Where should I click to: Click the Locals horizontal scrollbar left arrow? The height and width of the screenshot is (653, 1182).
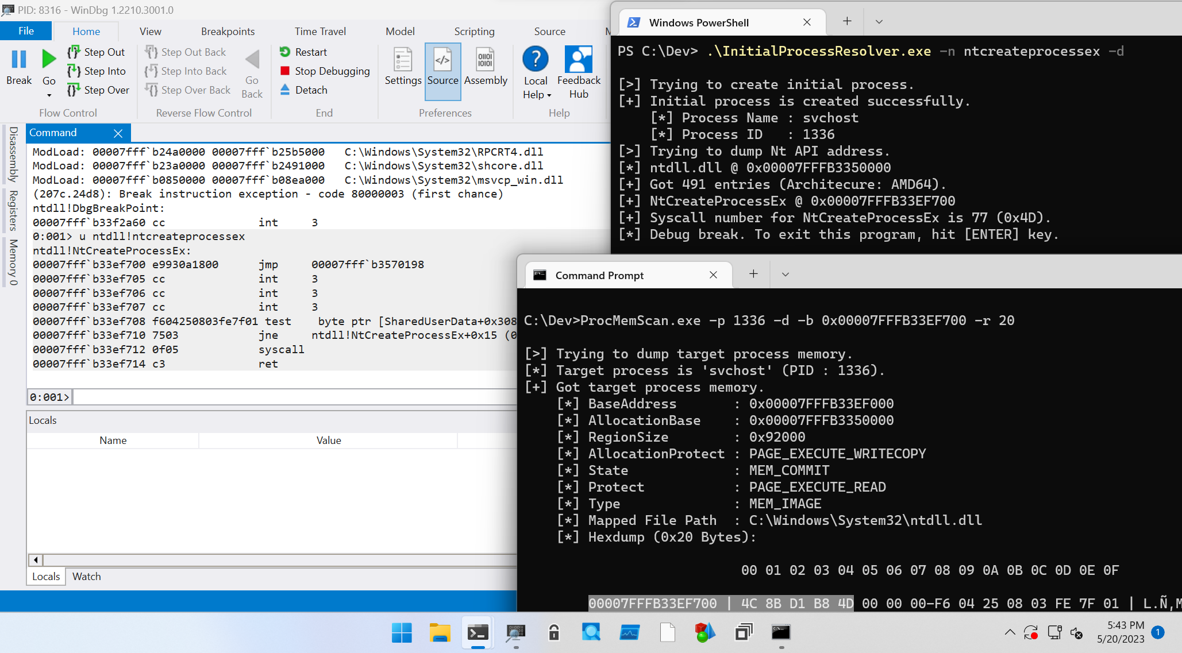point(36,560)
